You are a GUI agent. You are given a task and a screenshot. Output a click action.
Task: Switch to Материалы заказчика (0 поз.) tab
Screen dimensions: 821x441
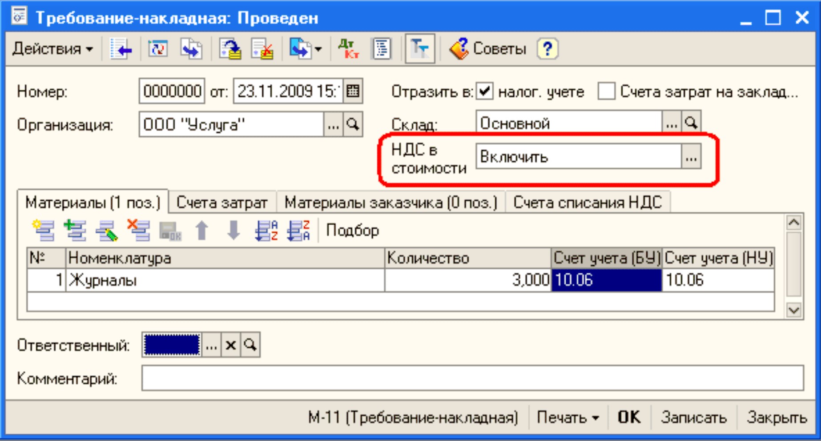point(390,203)
